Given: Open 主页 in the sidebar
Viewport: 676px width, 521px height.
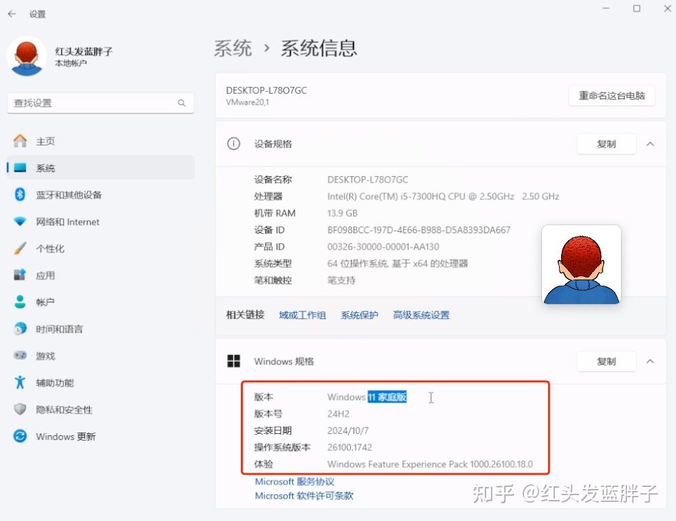Looking at the screenshot, I should coord(101,141).
